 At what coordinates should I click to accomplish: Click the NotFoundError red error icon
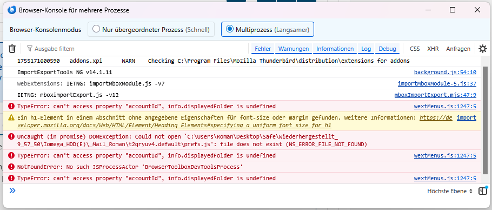(x=11, y=167)
